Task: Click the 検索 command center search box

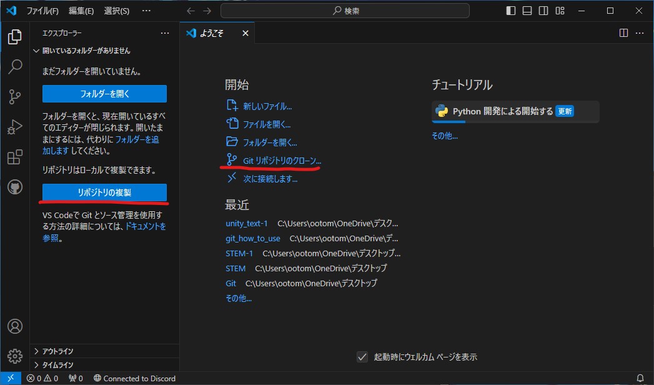Action: pyautogui.click(x=345, y=11)
